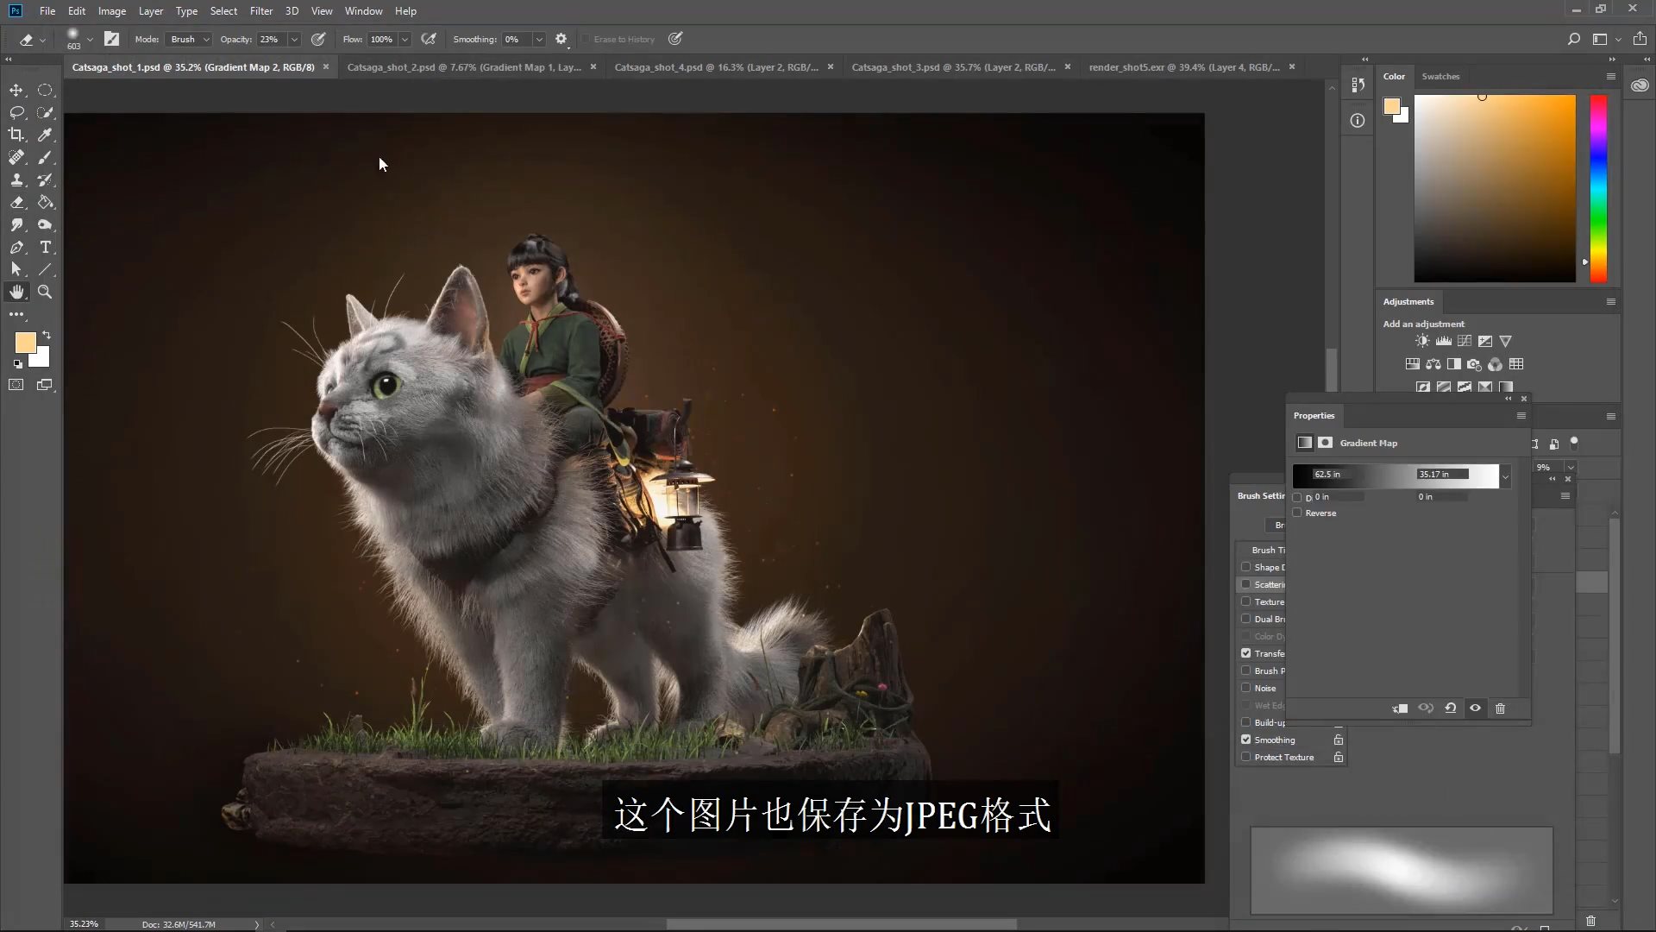The width and height of the screenshot is (1656, 932).
Task: Click the Opacity value field
Action: pyautogui.click(x=271, y=39)
